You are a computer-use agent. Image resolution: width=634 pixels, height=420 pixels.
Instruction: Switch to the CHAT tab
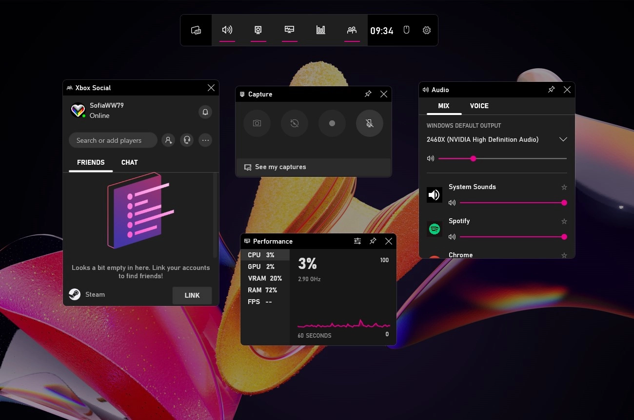[x=130, y=162]
